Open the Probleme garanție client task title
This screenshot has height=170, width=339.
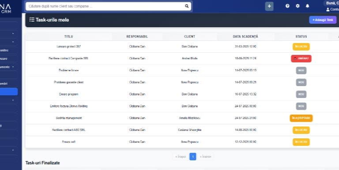coord(69,82)
